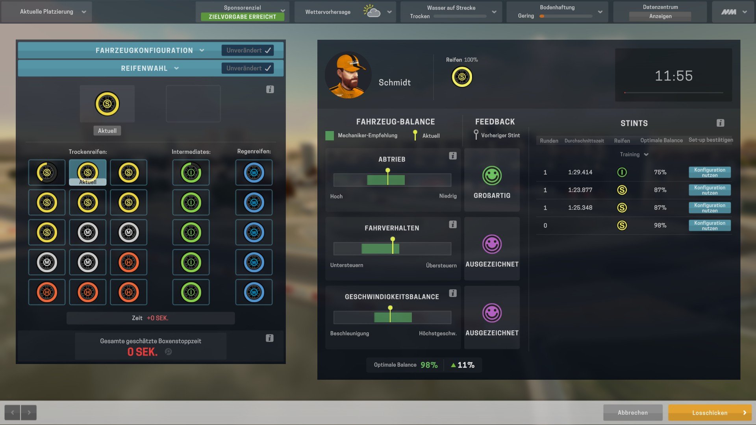Click the info icon next to Abtrieb
Viewport: 756px width, 425px height.
[453, 156]
